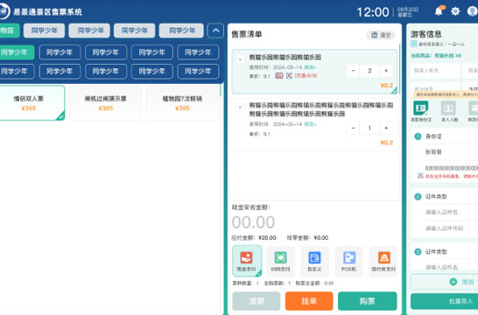Image resolution: width=478 pixels, height=315 pixels.
Task: Select the 植物园7次核销 ticket card
Action: [x=182, y=103]
